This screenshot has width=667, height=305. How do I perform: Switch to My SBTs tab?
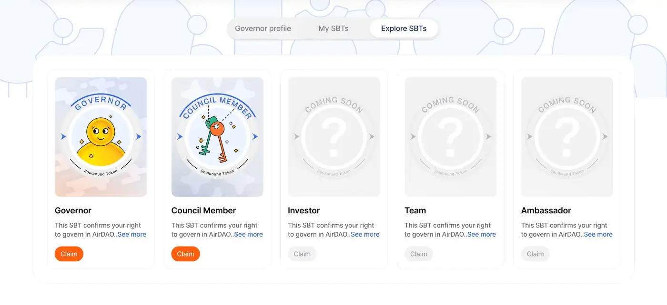(x=333, y=29)
